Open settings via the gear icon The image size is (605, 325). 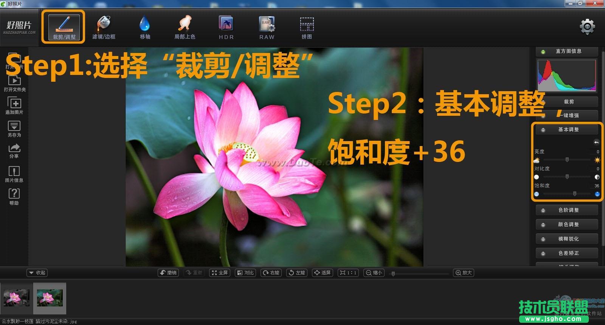coord(587,26)
